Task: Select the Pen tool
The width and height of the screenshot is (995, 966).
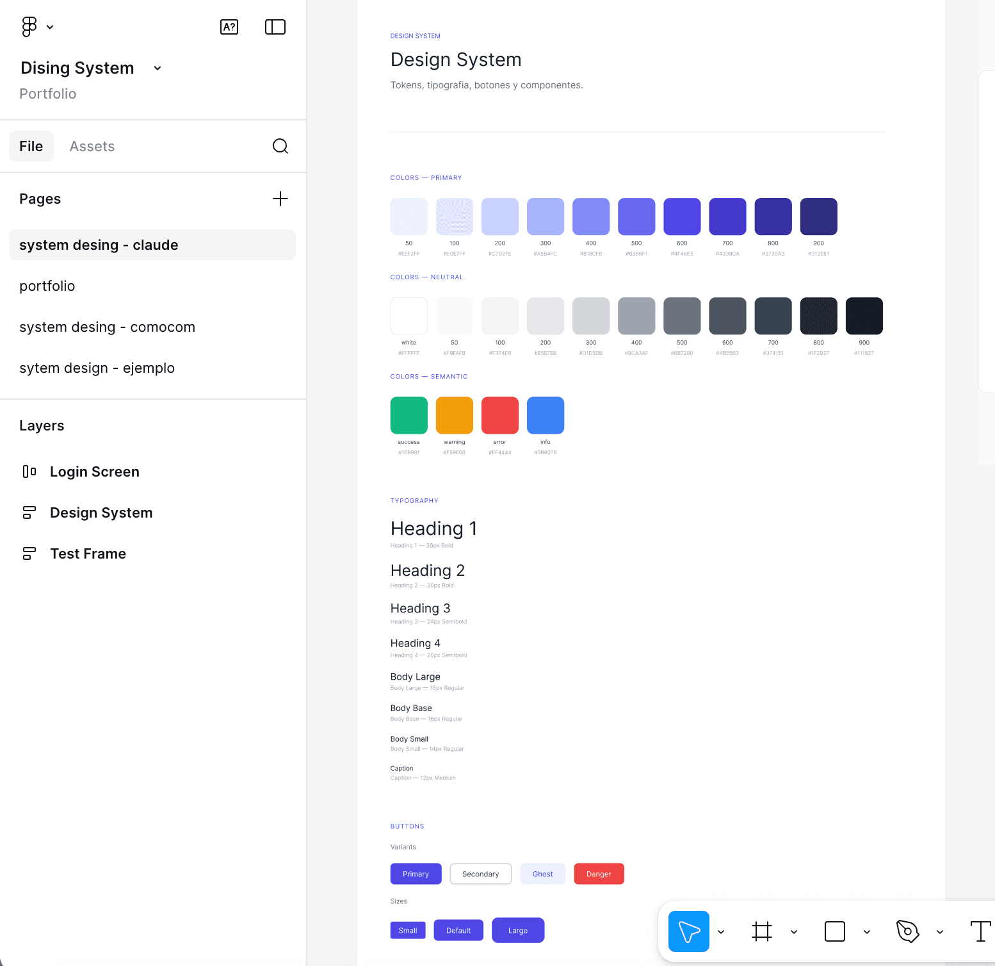Action: pos(908,931)
